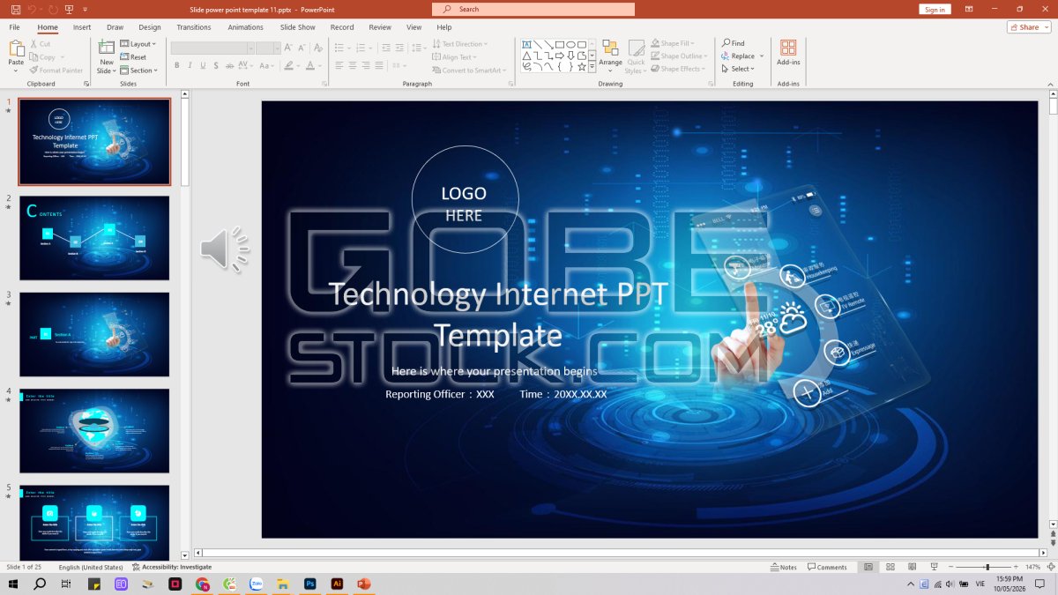This screenshot has height=595, width=1058.
Task: Click the Paste clipboard icon
Action: click(16, 48)
